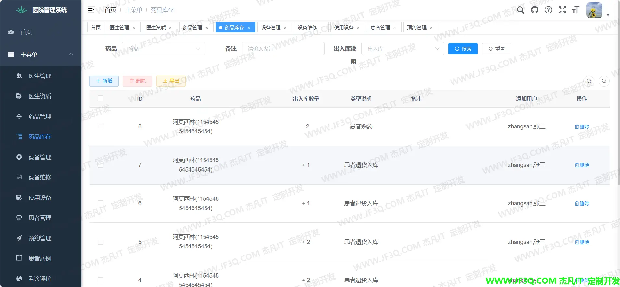The image size is (620, 287).
Task: Collapse the sidebar with the hamburger icon
Action: (91, 10)
